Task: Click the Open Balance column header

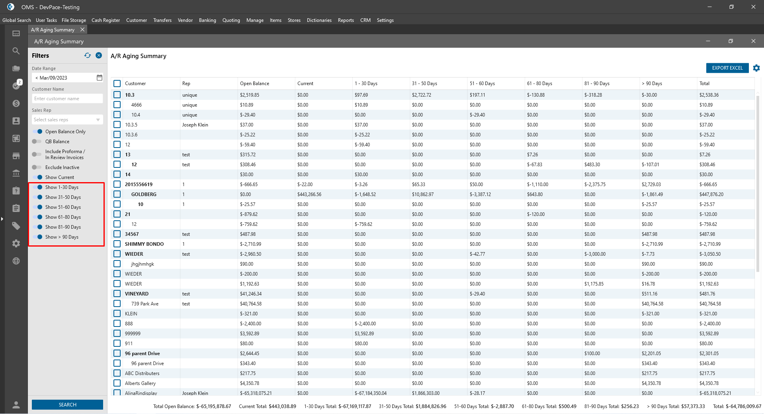Action: pos(266,84)
